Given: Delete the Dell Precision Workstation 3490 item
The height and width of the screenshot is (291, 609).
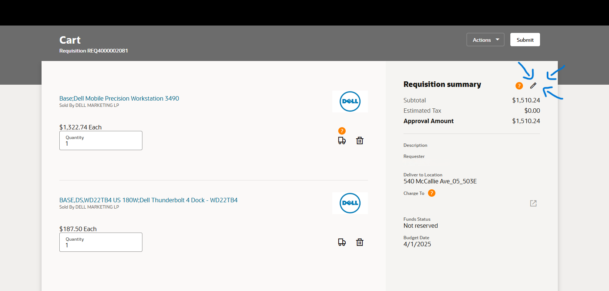Looking at the screenshot, I should coord(359,141).
